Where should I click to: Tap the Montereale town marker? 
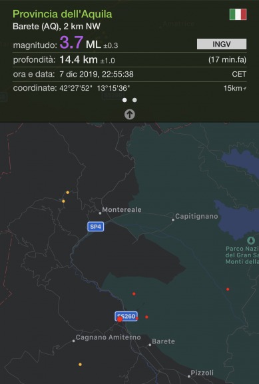[100, 213]
